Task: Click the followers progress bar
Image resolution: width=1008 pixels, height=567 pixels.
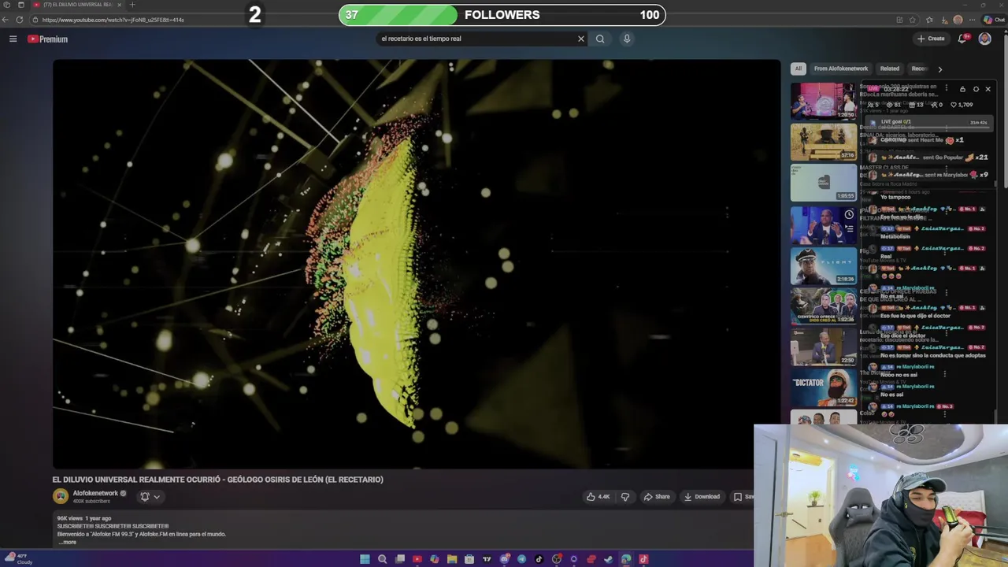Action: point(502,14)
